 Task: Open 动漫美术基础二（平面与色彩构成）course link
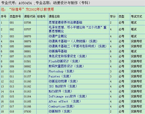pos(77,46)
